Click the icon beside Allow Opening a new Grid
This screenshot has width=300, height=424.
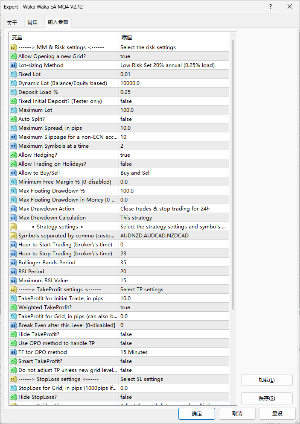click(x=13, y=56)
